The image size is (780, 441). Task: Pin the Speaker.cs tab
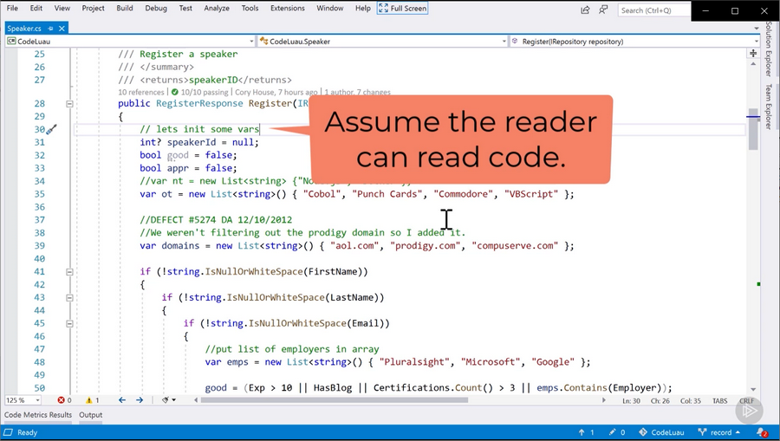(x=51, y=29)
